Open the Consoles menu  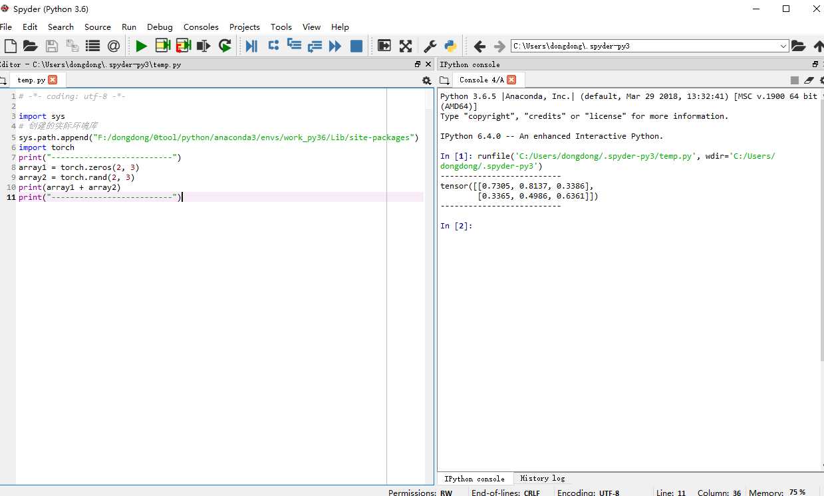click(x=201, y=27)
